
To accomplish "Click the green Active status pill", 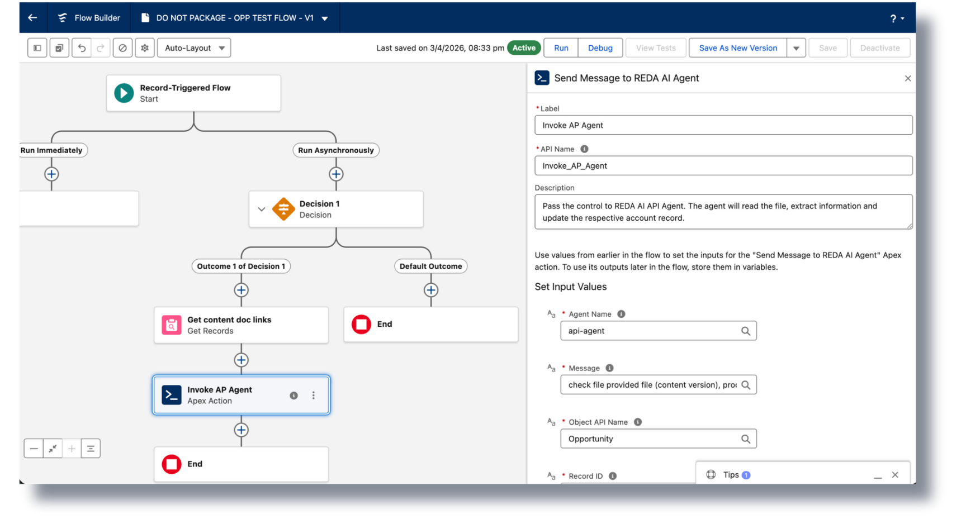I will point(523,47).
